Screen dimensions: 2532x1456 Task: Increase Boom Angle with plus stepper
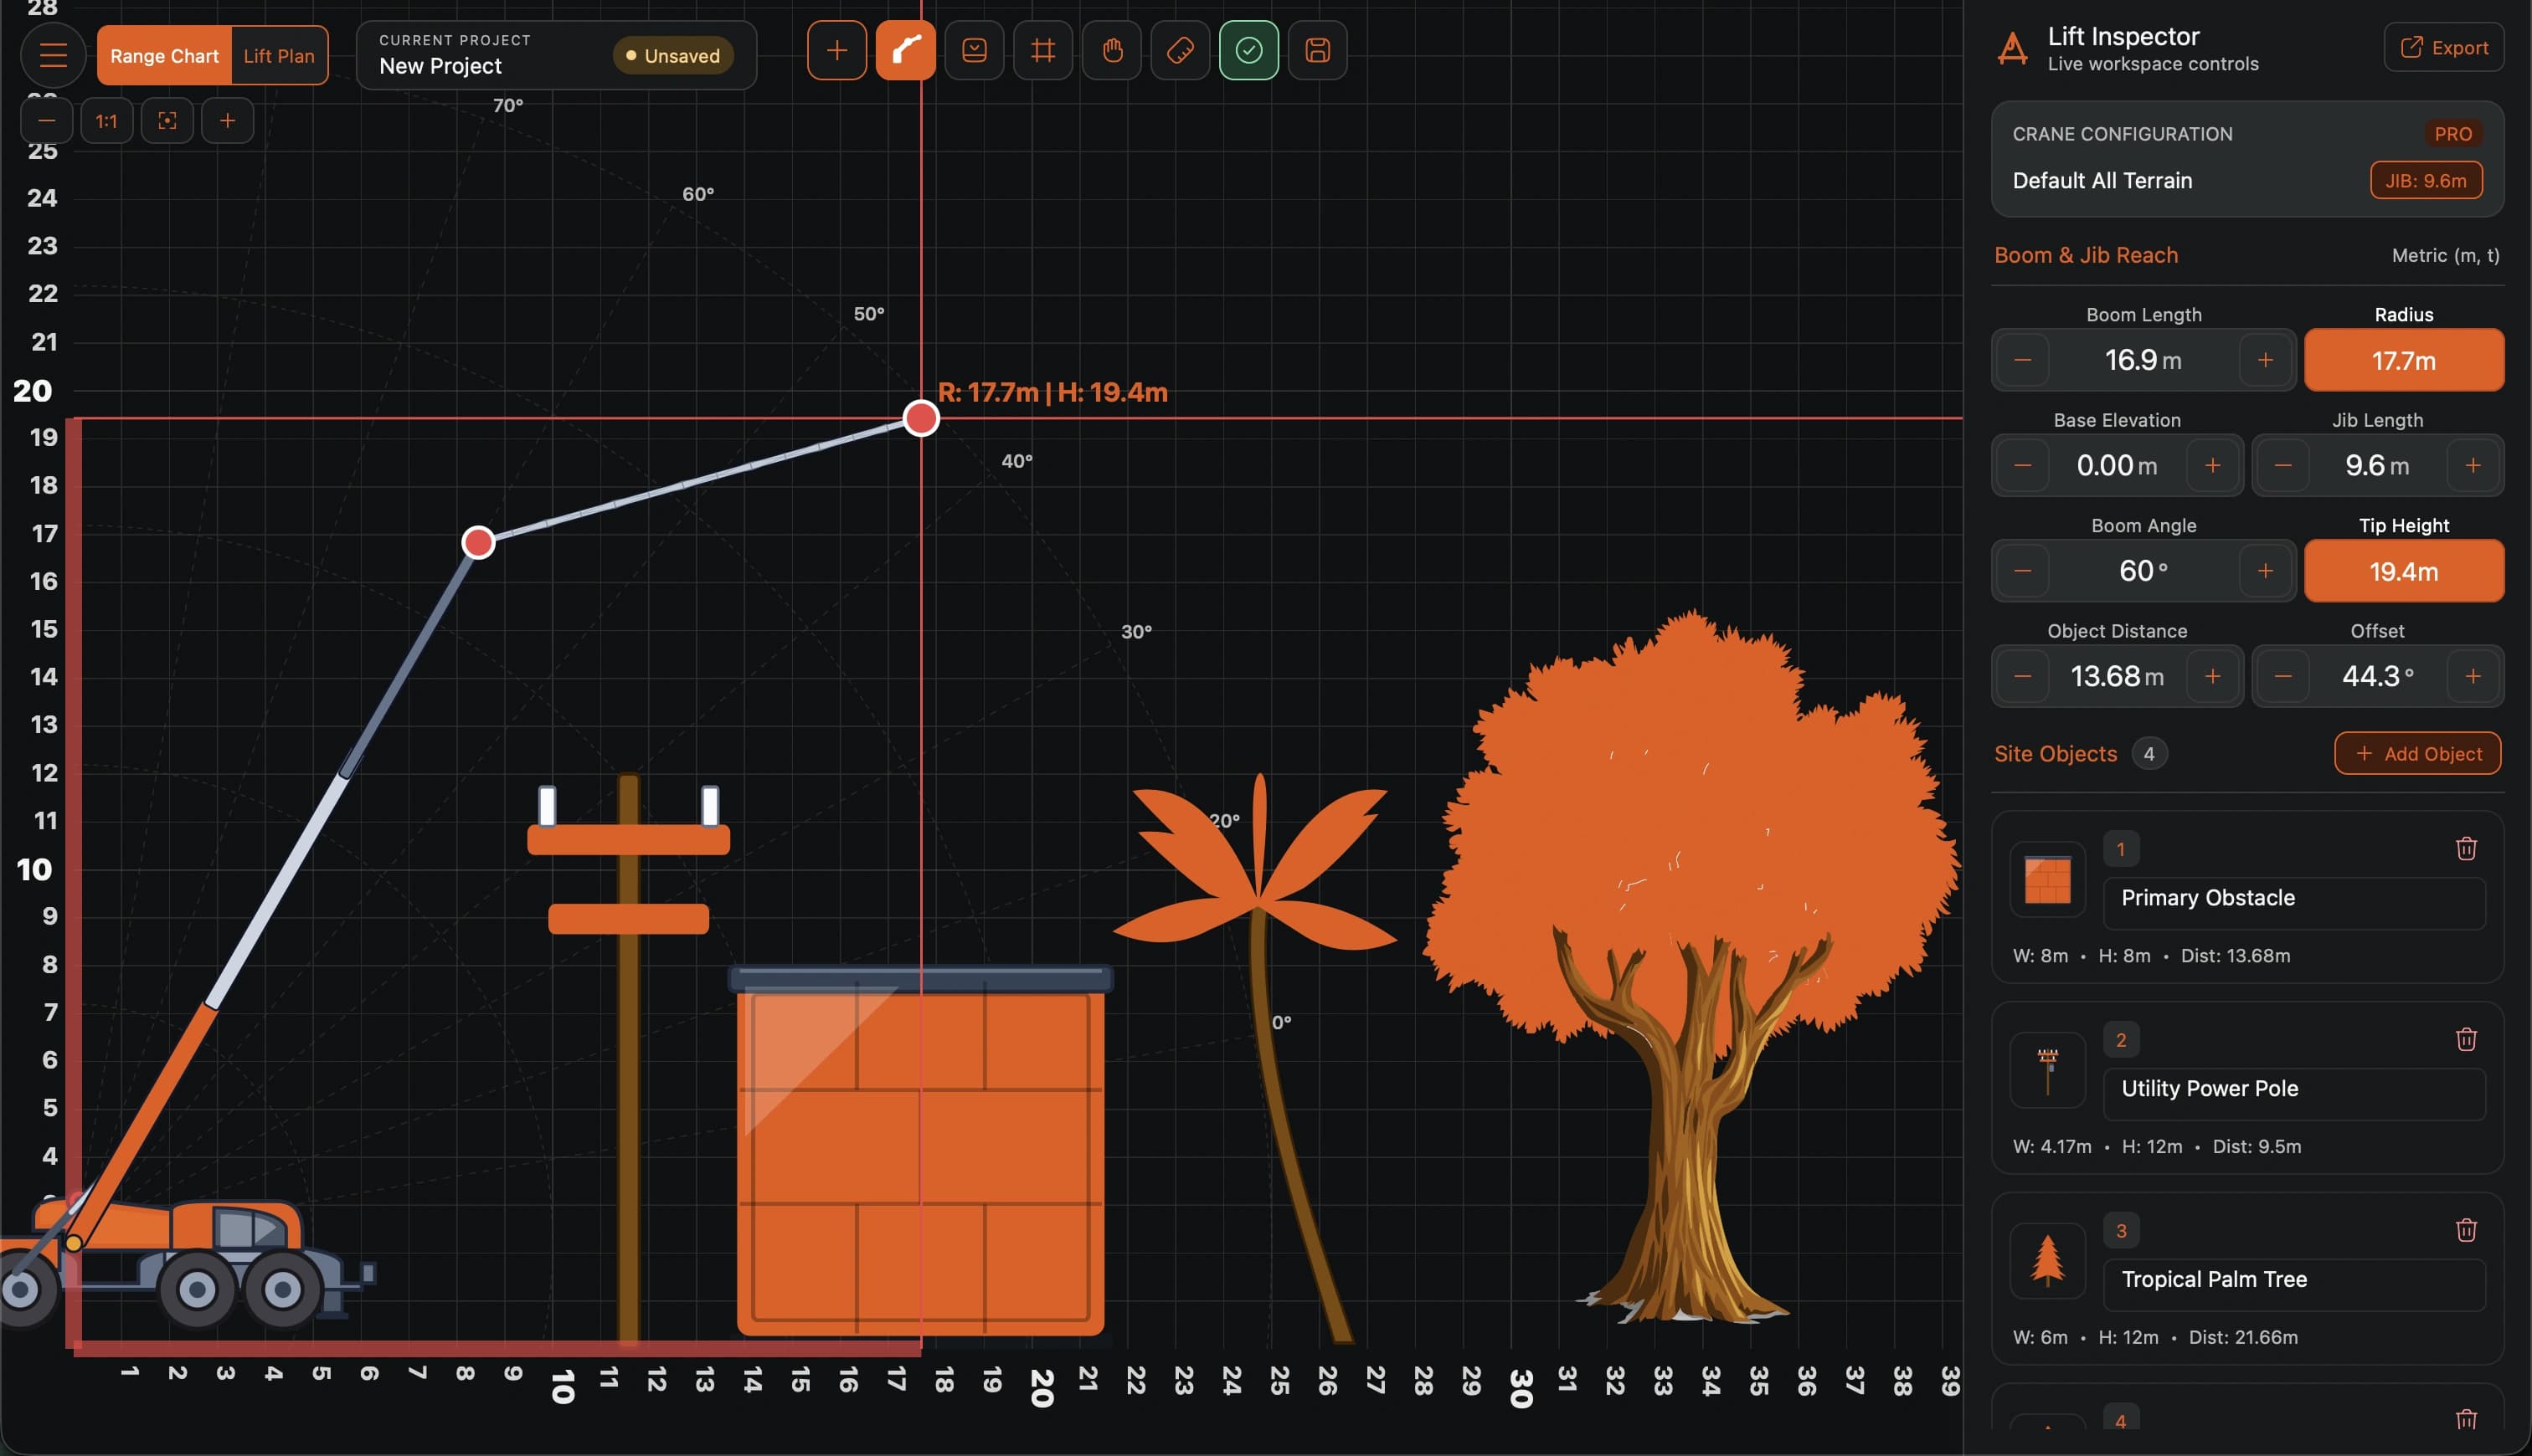(2265, 571)
